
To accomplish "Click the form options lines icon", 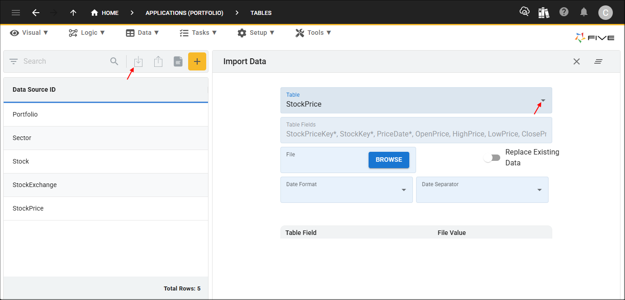I will tap(598, 61).
